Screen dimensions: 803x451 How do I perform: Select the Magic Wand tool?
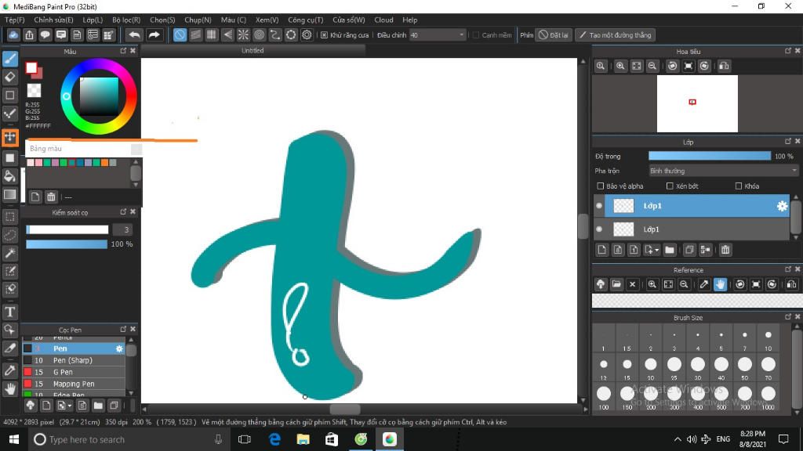click(10, 253)
